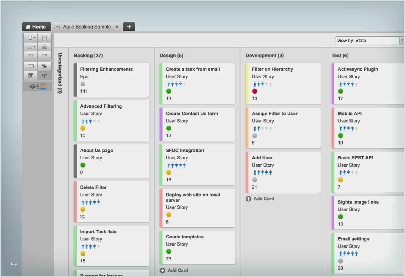The image size is (405, 277).
Task: Click people rating icons on Mobile API
Action: 348,128
